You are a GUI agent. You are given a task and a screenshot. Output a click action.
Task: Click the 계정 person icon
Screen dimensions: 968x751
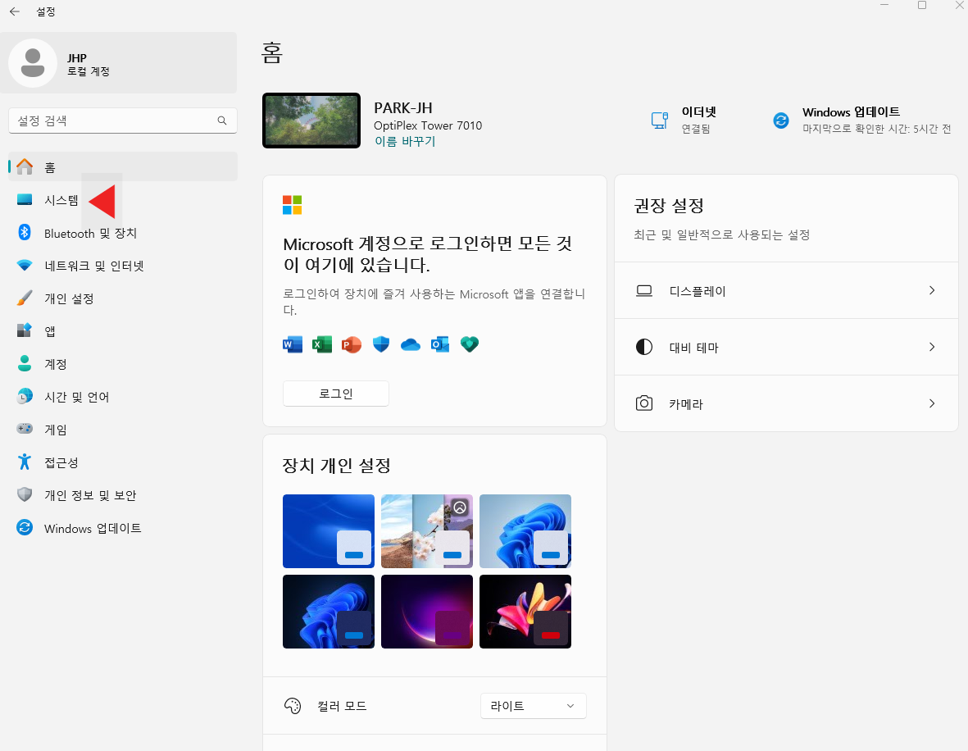(25, 363)
